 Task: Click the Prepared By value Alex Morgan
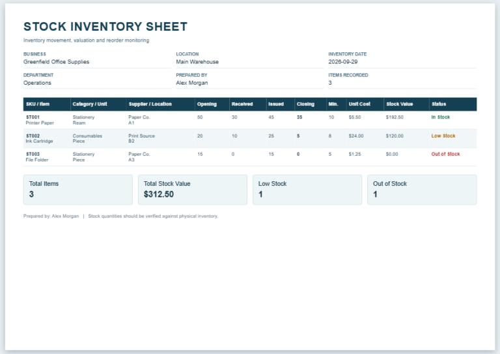[x=191, y=83]
